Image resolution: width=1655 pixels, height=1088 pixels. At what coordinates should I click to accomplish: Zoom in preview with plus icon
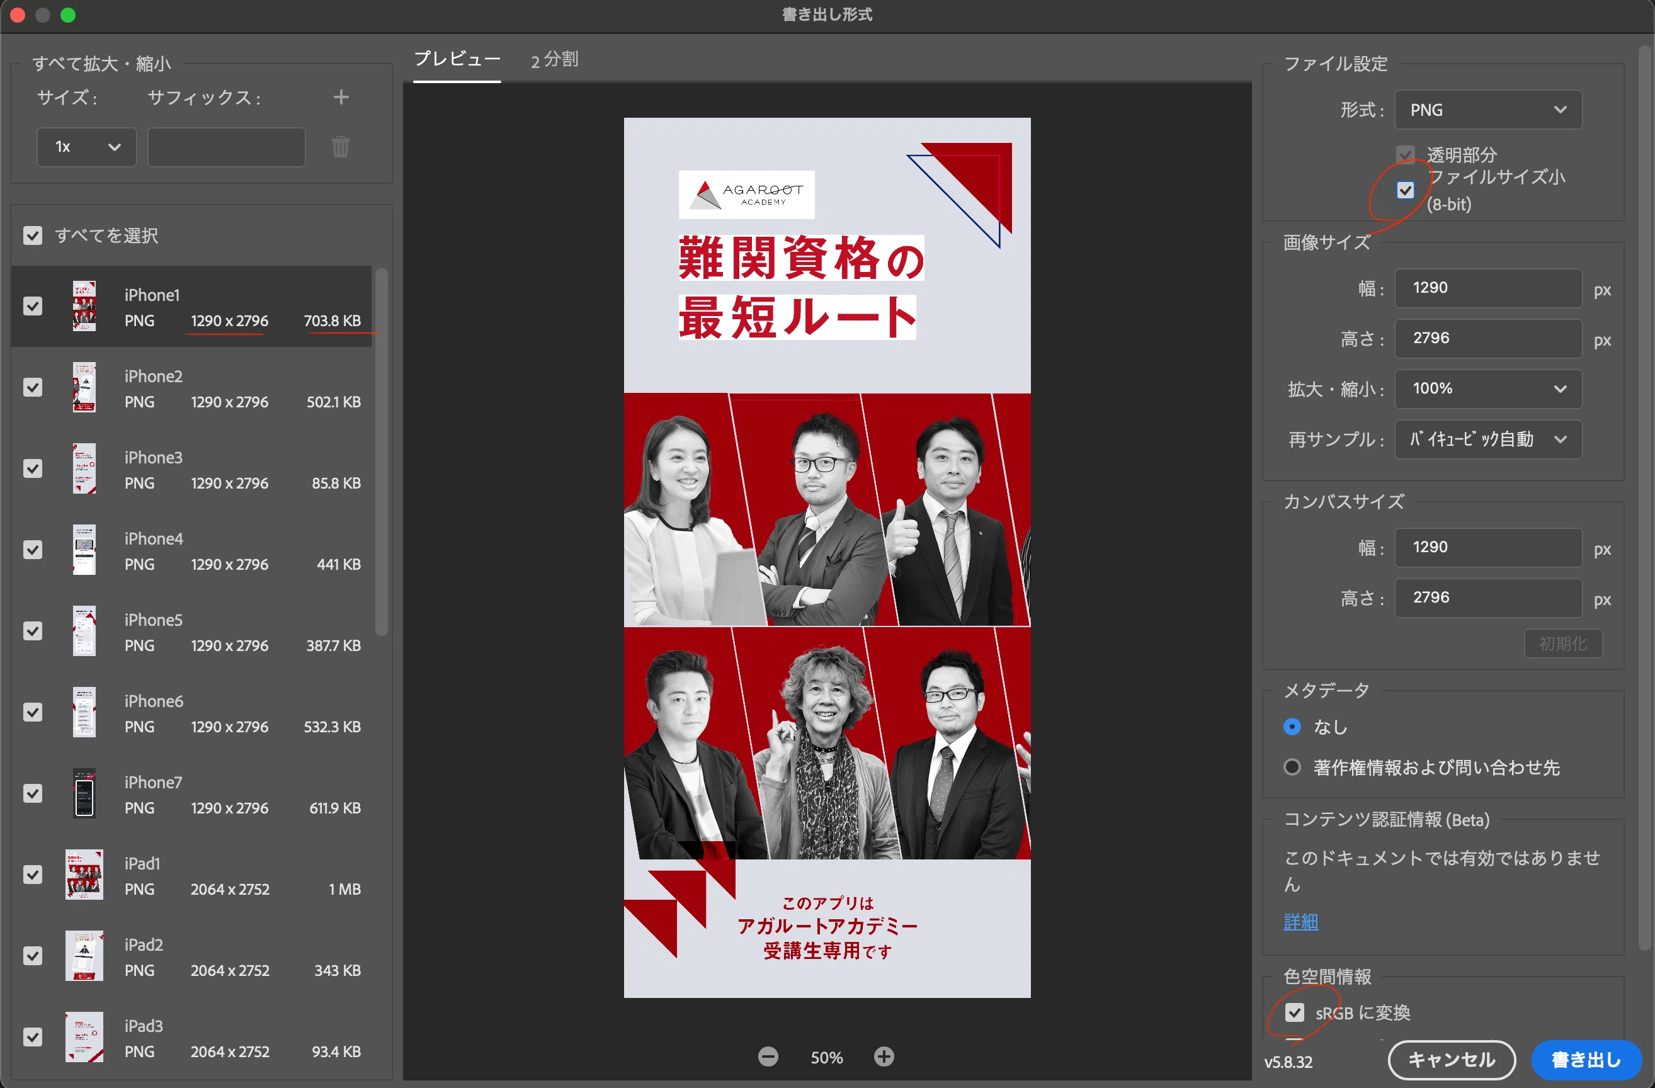click(x=884, y=1057)
